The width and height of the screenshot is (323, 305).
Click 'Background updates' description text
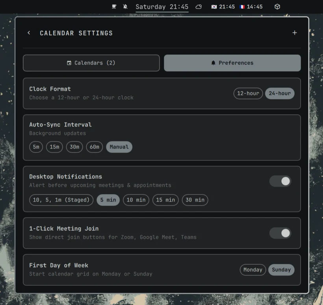(x=58, y=133)
